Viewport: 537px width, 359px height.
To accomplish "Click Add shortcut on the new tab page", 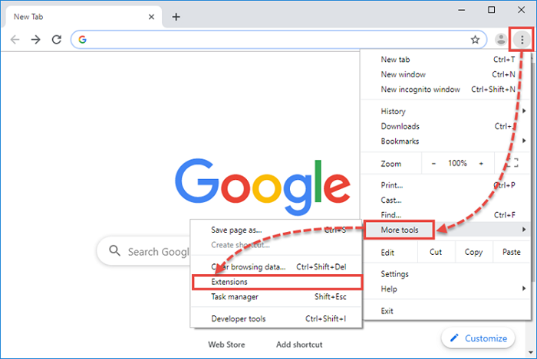I will 299,344.
